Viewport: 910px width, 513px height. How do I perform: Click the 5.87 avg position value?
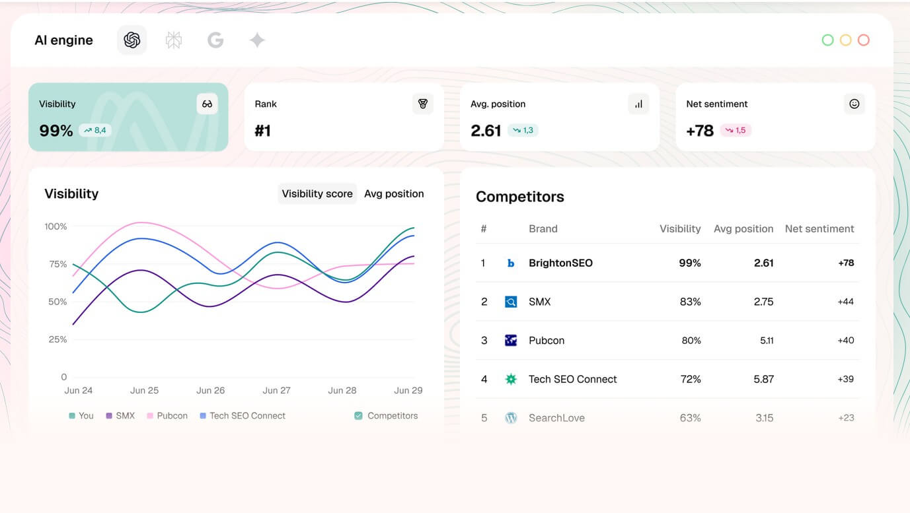coord(764,379)
